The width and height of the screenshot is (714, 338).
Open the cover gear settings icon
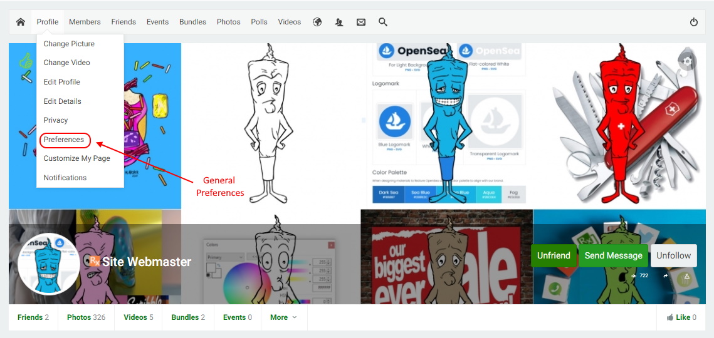[688, 61]
